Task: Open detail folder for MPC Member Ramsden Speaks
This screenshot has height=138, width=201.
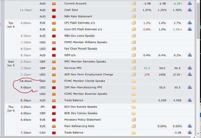Action: point(134,61)
